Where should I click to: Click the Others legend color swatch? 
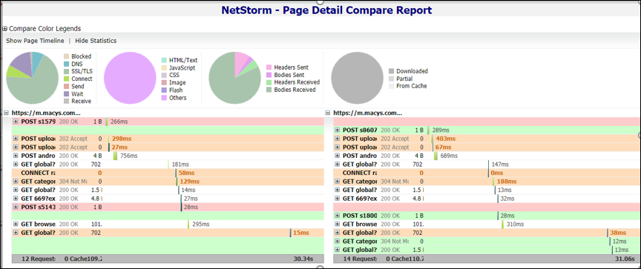point(165,98)
